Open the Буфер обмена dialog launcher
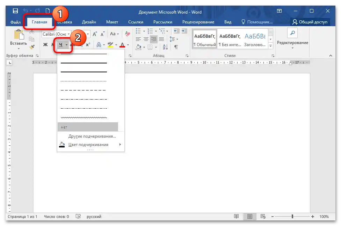Viewport: 341px width, 226px height. (37, 56)
